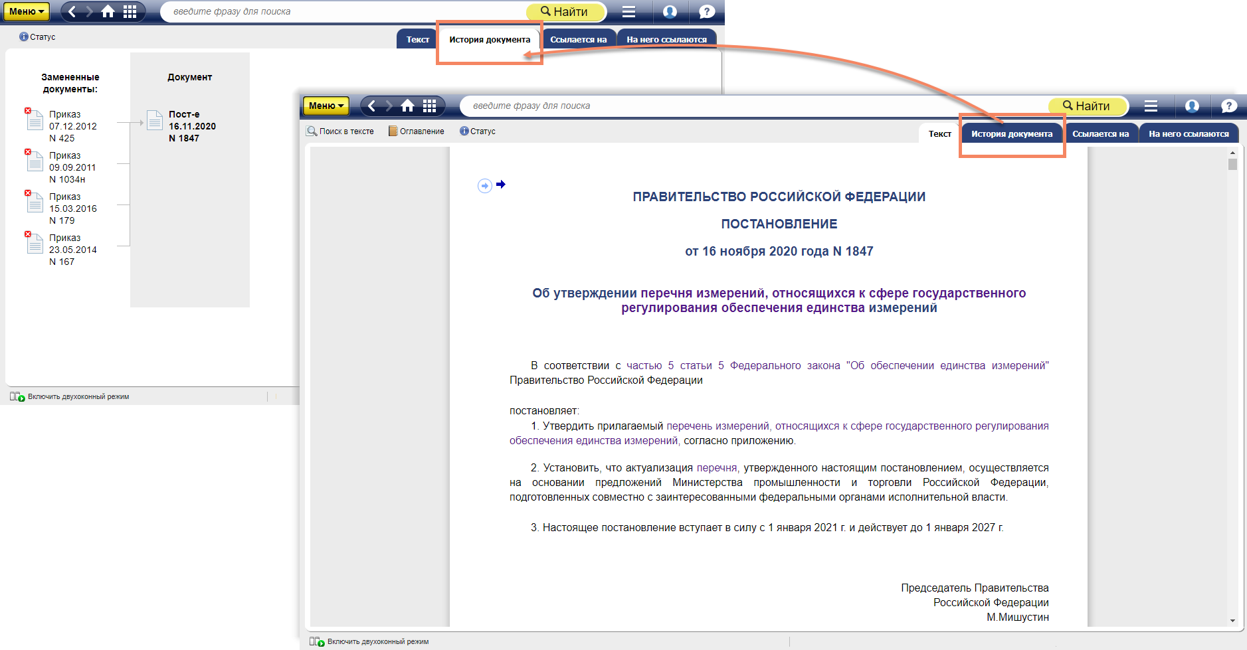Image resolution: width=1247 pixels, height=650 pixels.
Task: Select На него ссылаются tab in front window
Action: [x=1189, y=133]
